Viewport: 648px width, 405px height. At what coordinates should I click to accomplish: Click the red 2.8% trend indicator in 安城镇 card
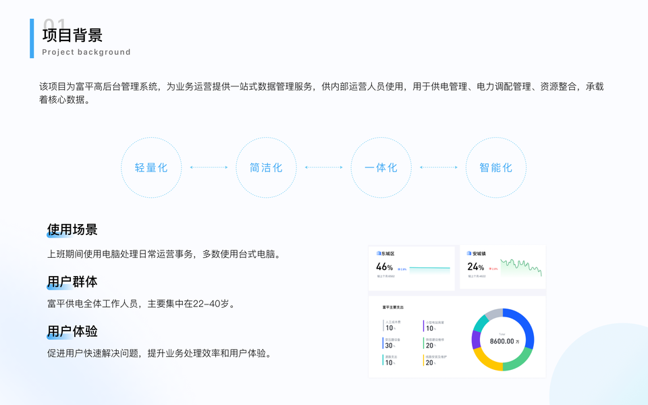point(493,269)
